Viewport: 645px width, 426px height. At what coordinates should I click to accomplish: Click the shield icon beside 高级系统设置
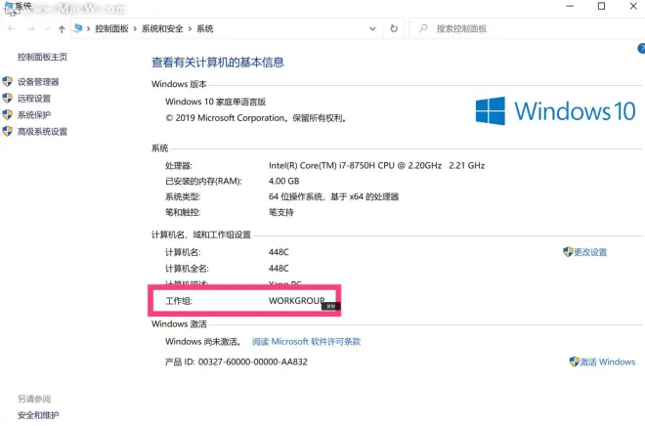click(x=8, y=131)
